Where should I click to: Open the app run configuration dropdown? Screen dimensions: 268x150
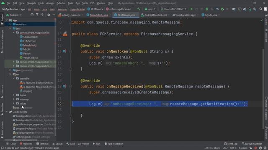(x=150, y=9)
